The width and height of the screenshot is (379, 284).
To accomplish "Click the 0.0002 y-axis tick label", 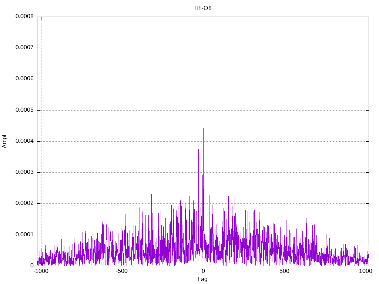I will (24, 203).
